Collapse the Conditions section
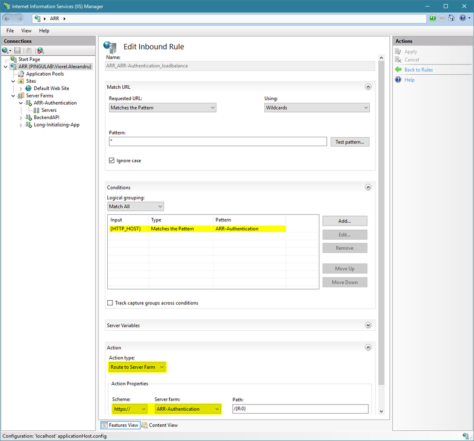The image size is (474, 441). click(368, 187)
